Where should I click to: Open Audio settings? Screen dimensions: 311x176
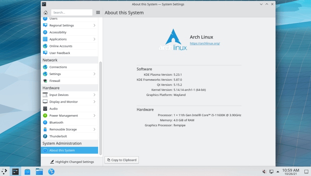[54, 108]
